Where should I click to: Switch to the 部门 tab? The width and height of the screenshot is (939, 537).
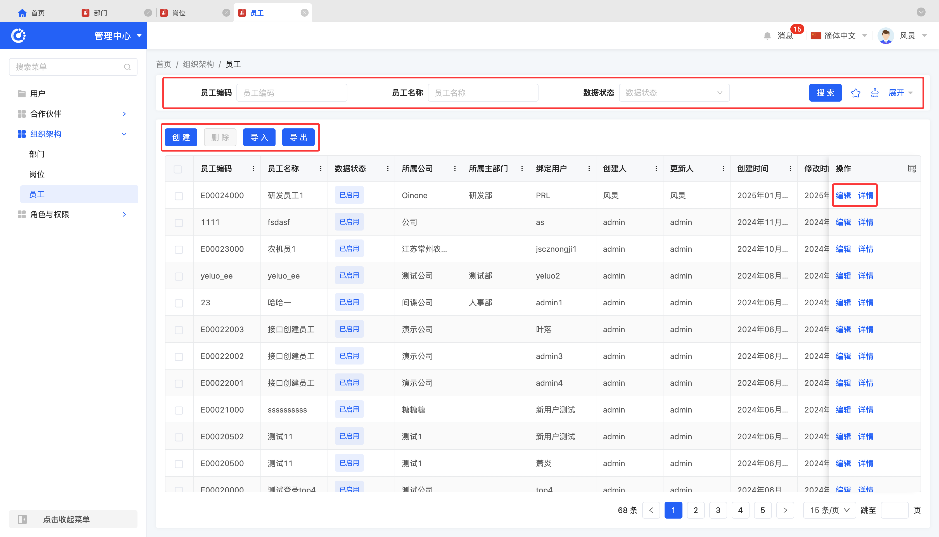pos(100,13)
